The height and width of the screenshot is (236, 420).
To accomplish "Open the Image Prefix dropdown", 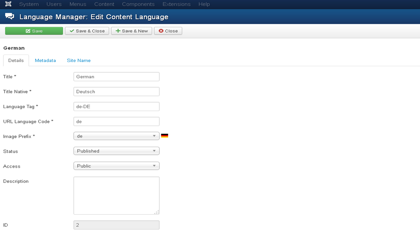I will (116, 136).
